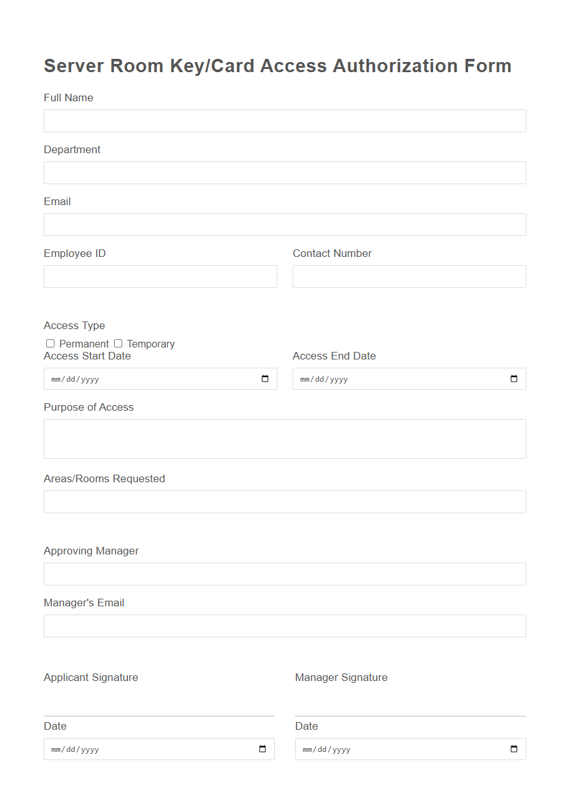This screenshot has width=570, height=812.
Task: Focus the Approving Manager field
Action: coord(284,573)
